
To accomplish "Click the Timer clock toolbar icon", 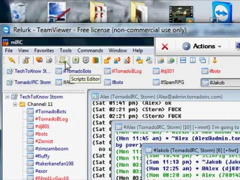I will pos(85,60).
